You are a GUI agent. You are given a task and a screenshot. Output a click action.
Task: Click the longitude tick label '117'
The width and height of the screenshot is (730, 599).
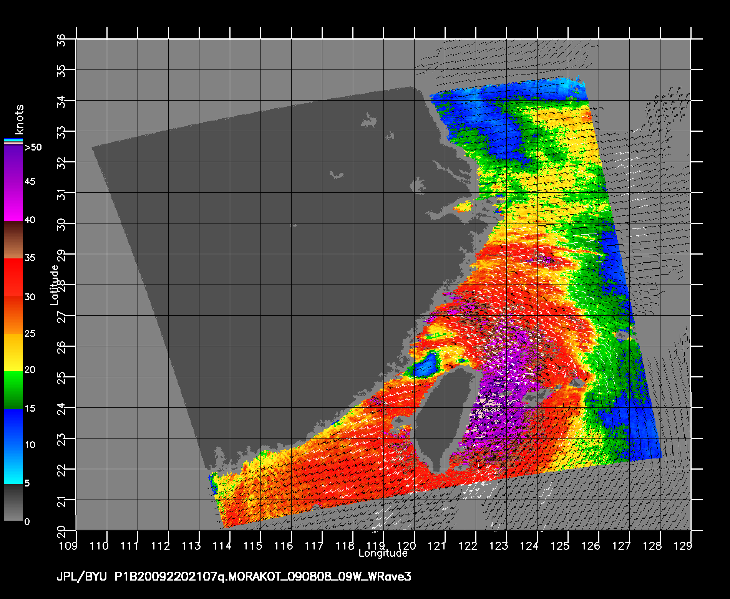[314, 546]
